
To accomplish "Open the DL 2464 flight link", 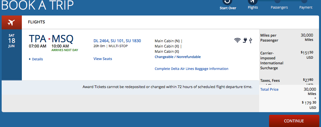I will 101,41.
